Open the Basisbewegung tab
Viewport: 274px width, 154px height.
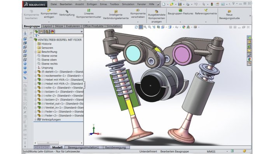tap(115, 147)
